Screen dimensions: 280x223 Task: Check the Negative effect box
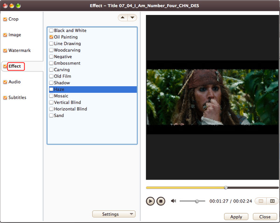pyautogui.click(x=51, y=56)
